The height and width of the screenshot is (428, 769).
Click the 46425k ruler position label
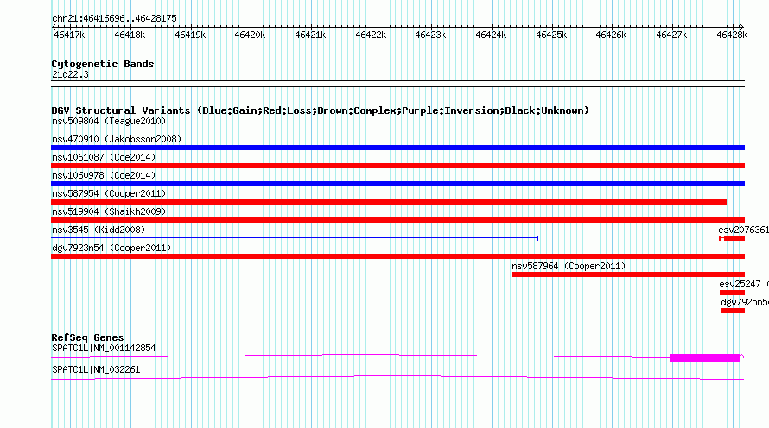[551, 35]
